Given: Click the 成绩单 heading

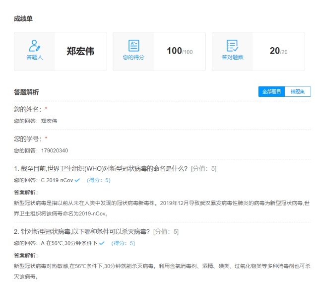Looking at the screenshot, I should tap(23, 19).
